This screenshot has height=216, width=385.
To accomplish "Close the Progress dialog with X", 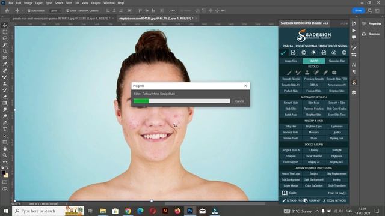I will point(245,86).
